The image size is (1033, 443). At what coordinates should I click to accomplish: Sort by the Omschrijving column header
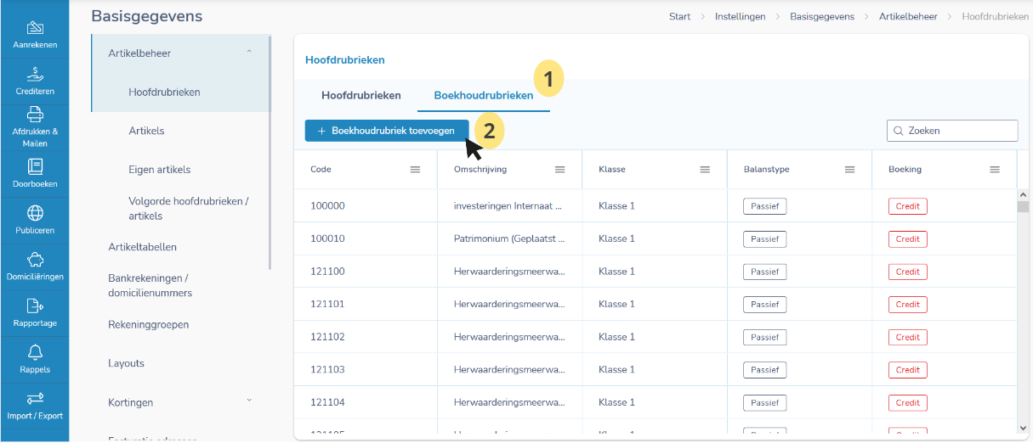click(x=480, y=170)
